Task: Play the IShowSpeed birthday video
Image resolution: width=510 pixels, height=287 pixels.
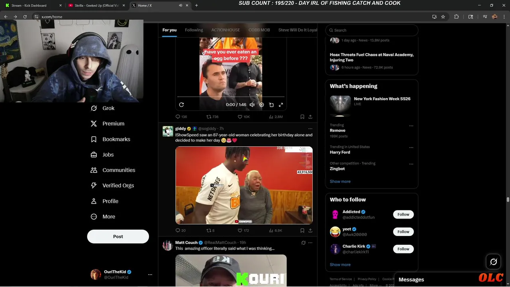Action: click(x=244, y=185)
